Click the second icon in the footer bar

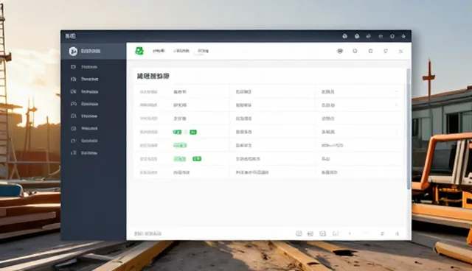[310, 233]
